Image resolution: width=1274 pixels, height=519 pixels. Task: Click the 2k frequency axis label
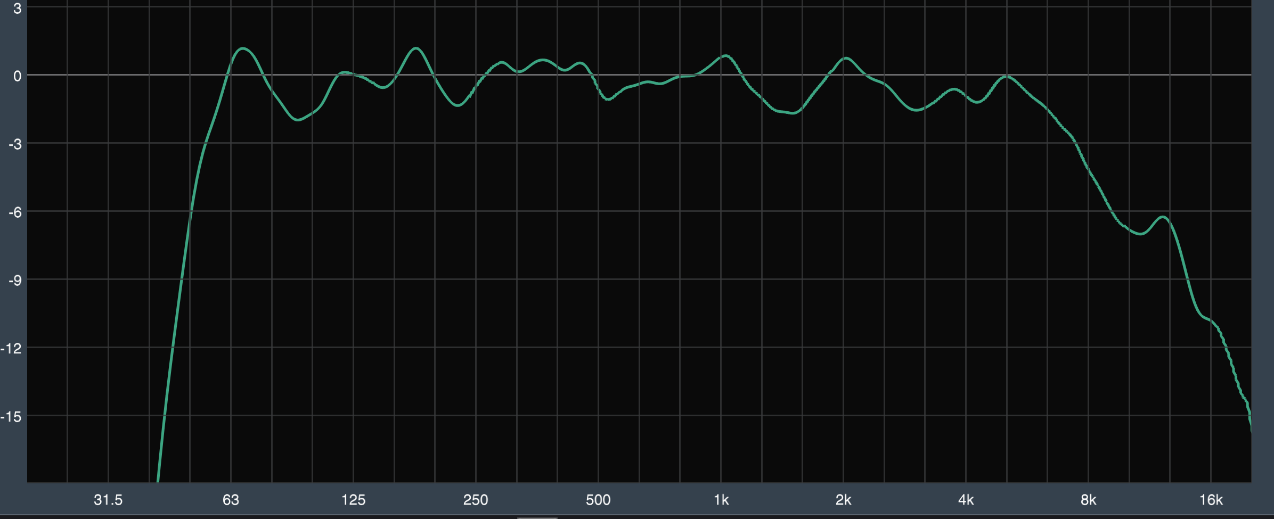(844, 500)
